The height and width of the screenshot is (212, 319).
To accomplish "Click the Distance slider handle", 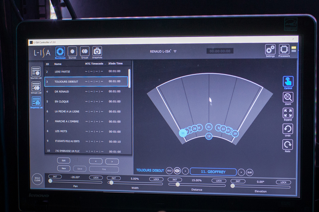I will click(x=178, y=184).
